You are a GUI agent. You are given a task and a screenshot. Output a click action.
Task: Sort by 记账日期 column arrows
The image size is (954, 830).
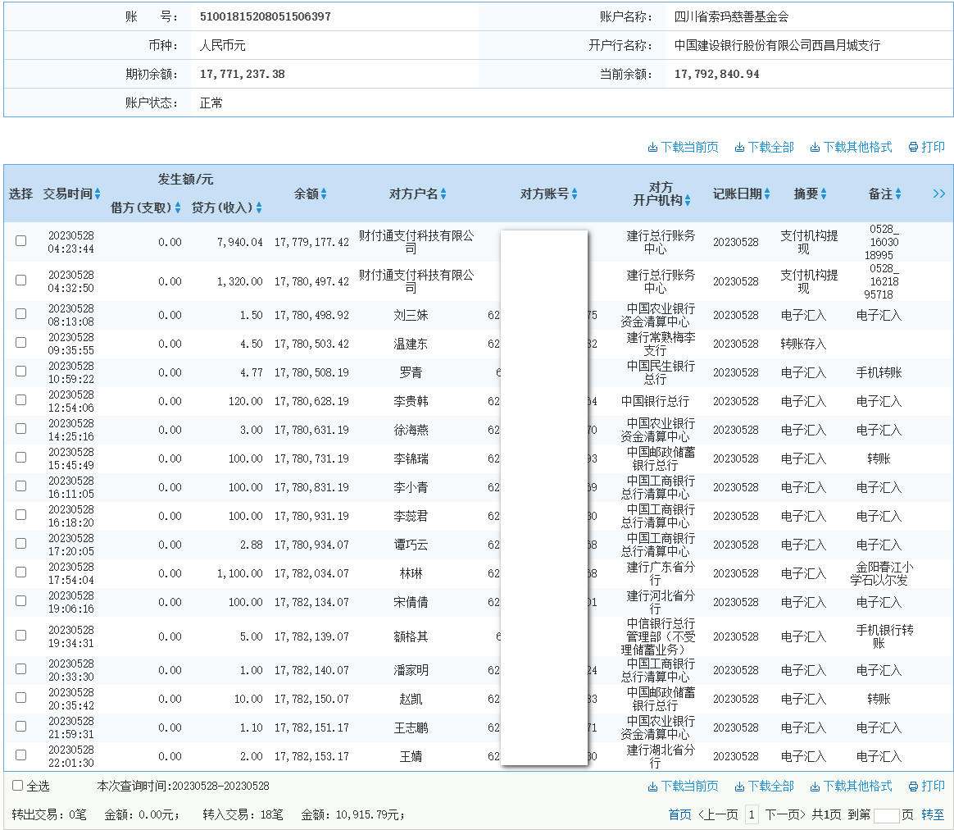[x=767, y=194]
